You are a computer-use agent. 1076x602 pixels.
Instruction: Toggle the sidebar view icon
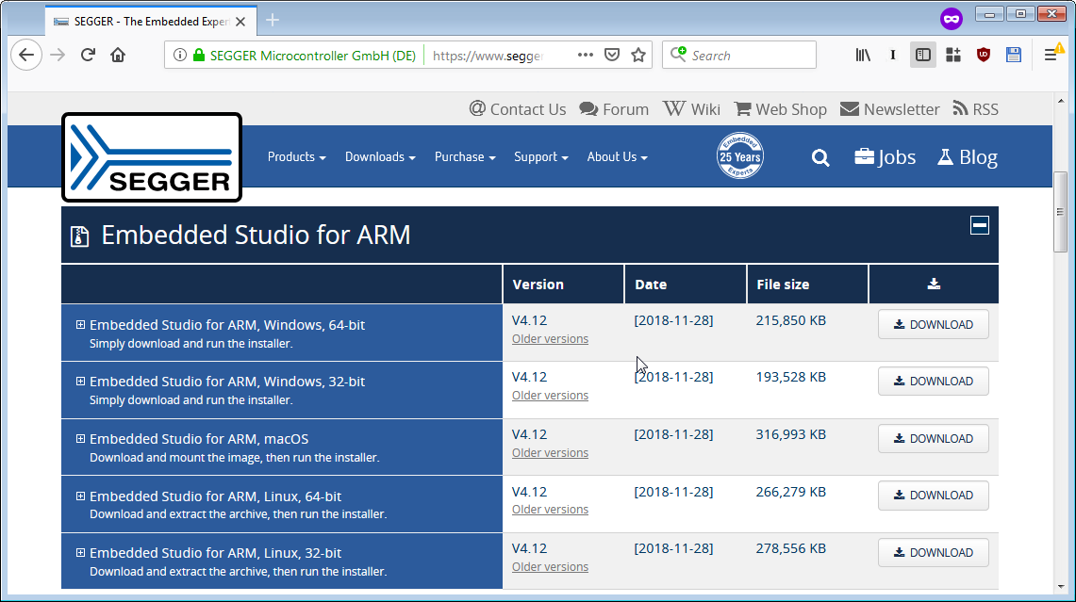click(x=923, y=55)
